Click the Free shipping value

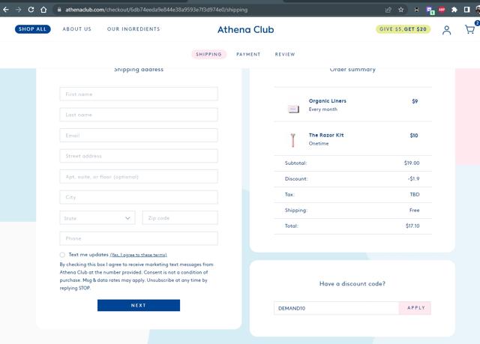(x=415, y=211)
